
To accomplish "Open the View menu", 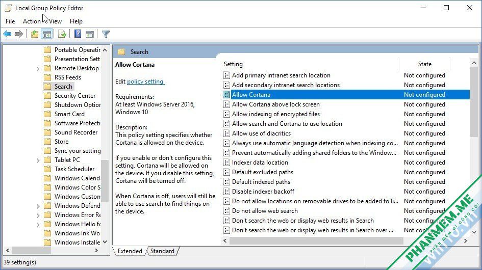I will pos(55,21).
